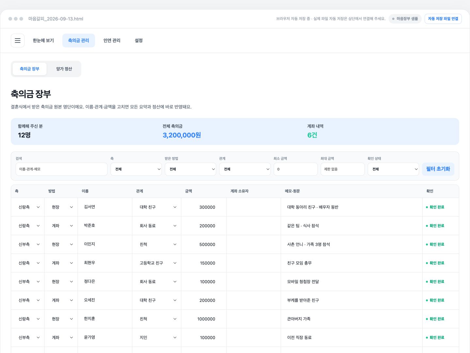Click 계좌 소유자 field for 박준호
The height and width of the screenshot is (353, 470).
[x=254, y=226]
